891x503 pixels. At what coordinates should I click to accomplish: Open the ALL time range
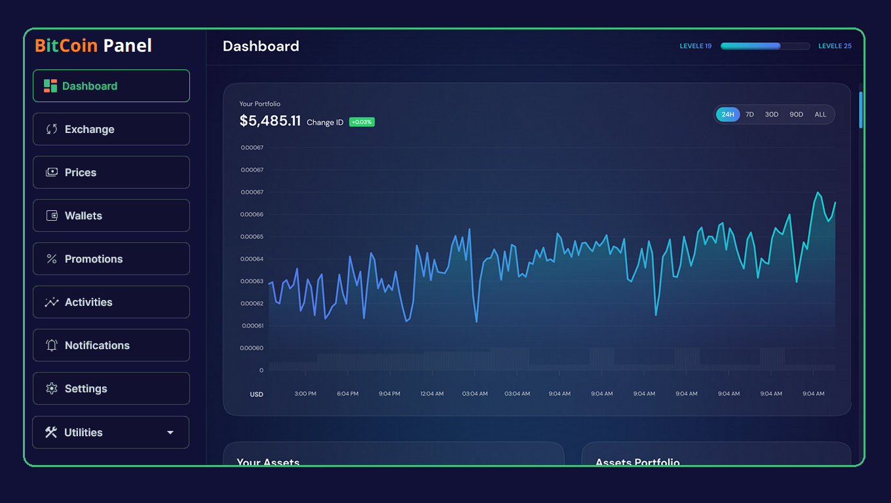click(x=820, y=114)
